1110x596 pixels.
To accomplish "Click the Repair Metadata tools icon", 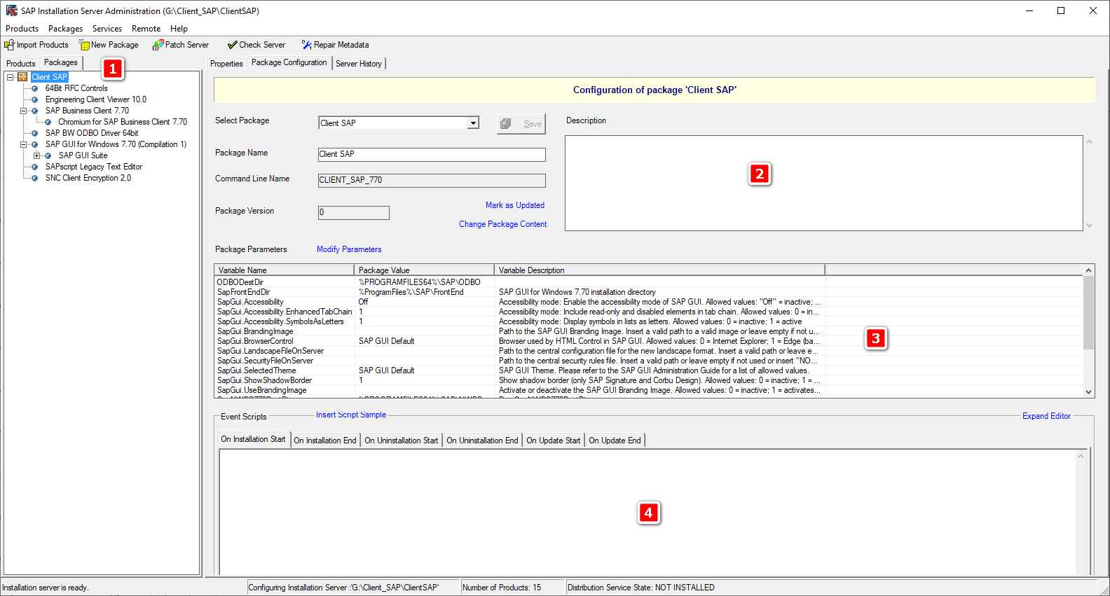I will coord(306,45).
